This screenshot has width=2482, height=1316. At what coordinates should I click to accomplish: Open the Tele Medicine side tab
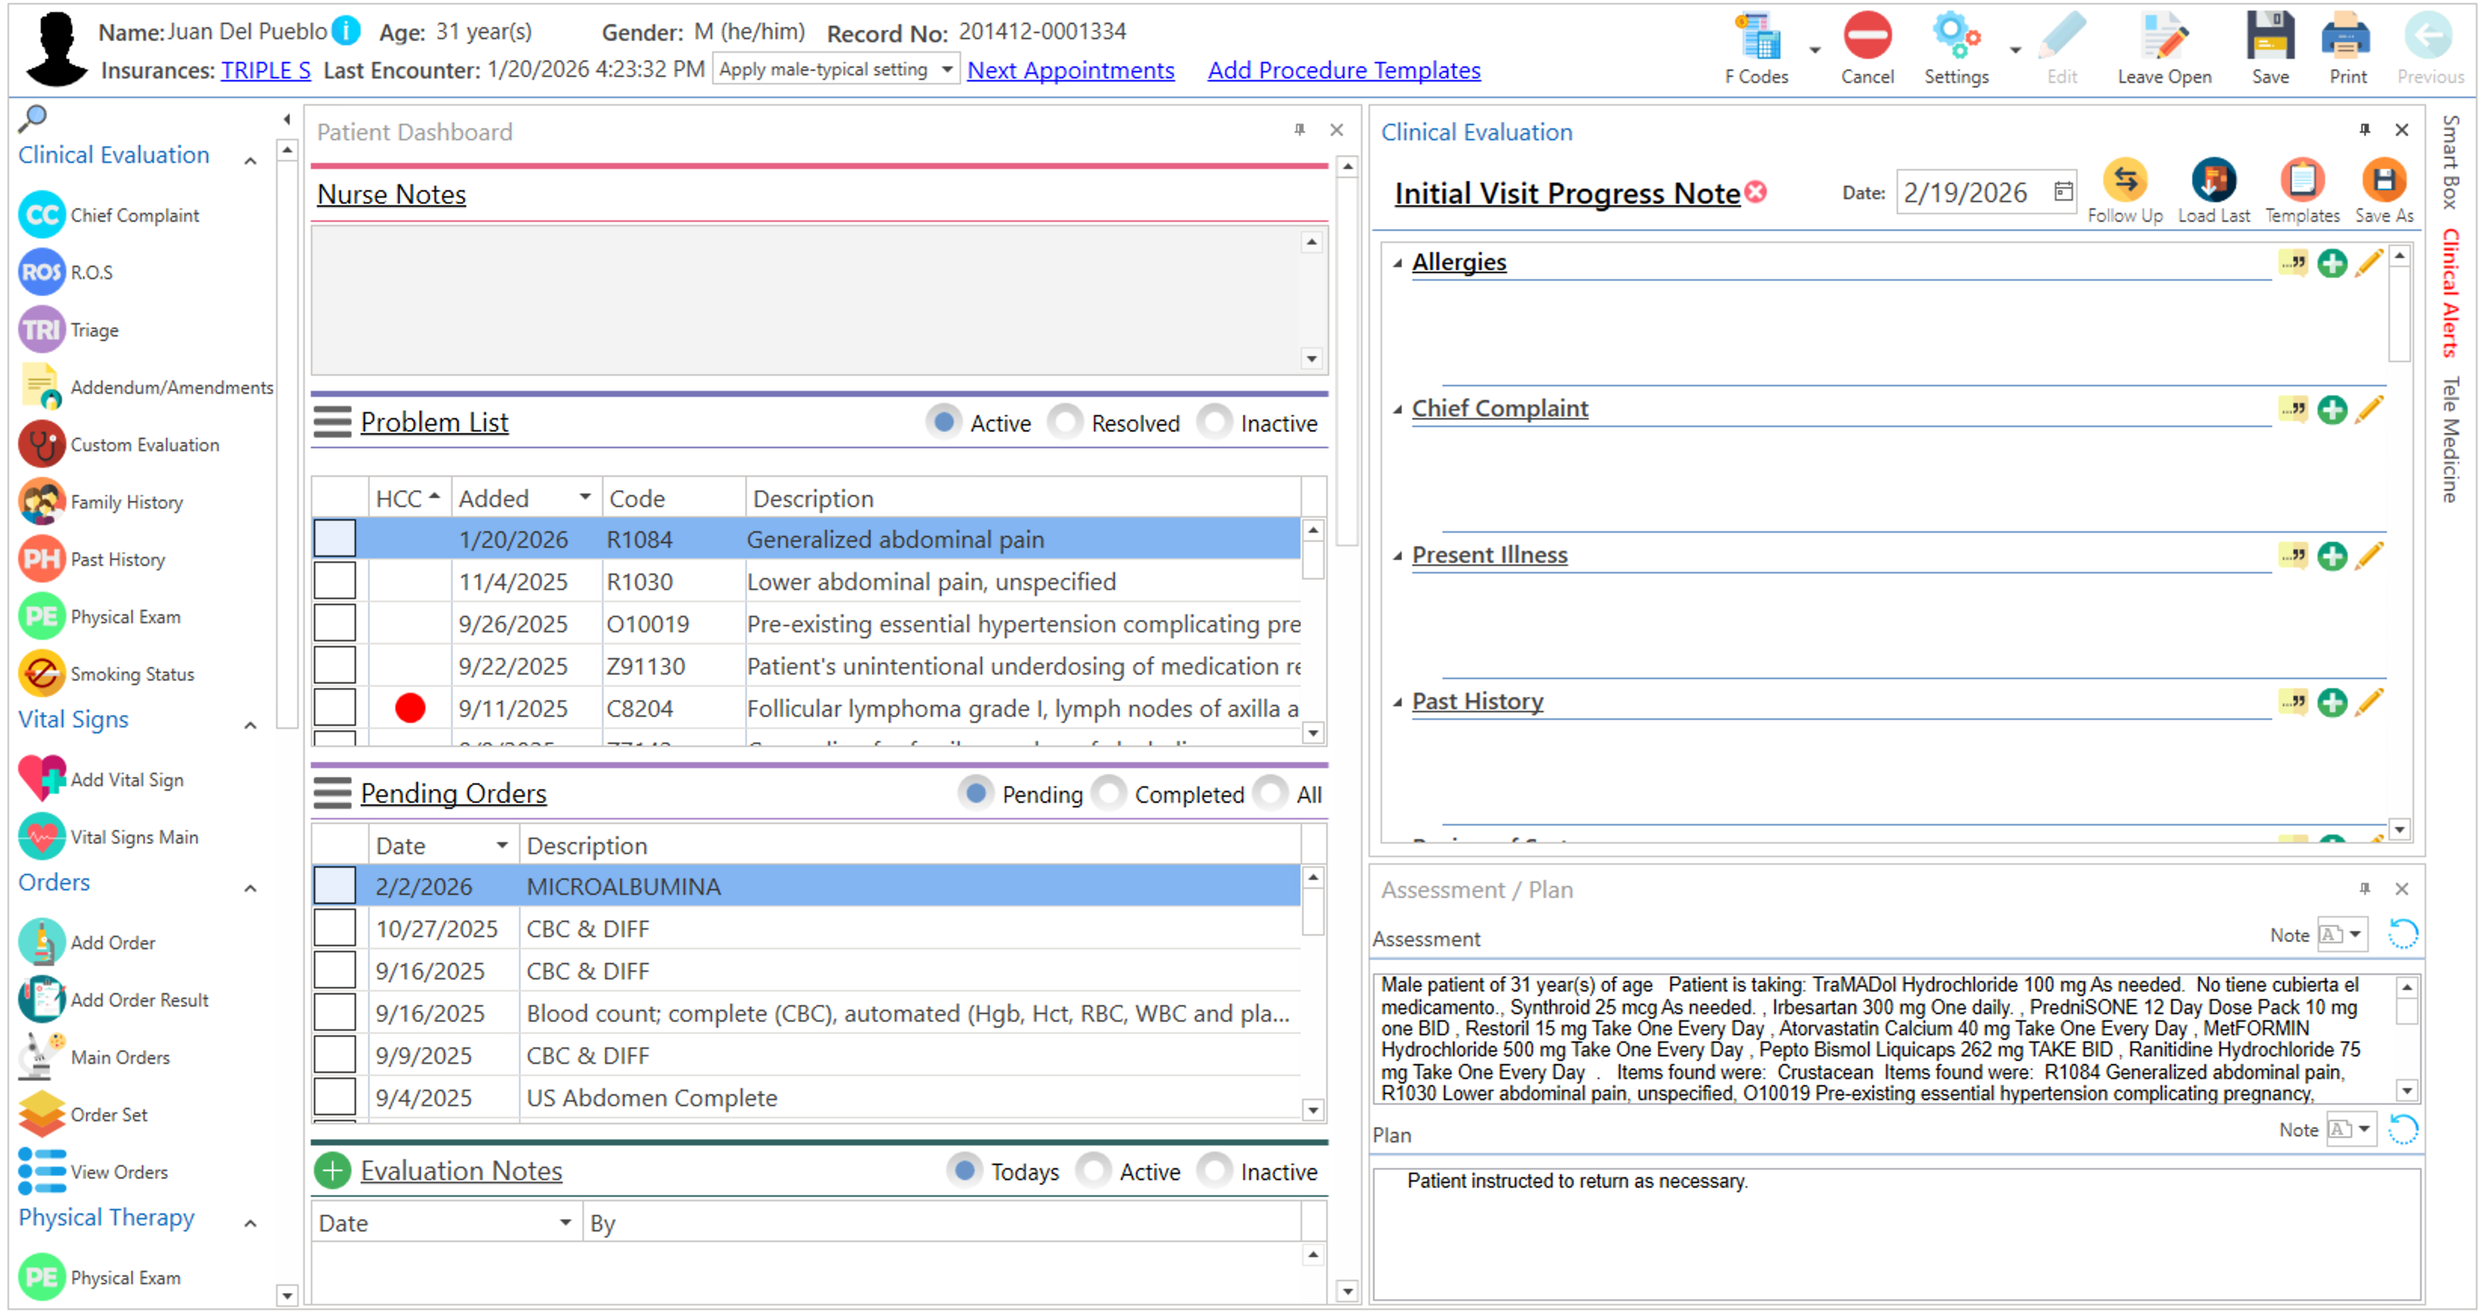(2450, 438)
